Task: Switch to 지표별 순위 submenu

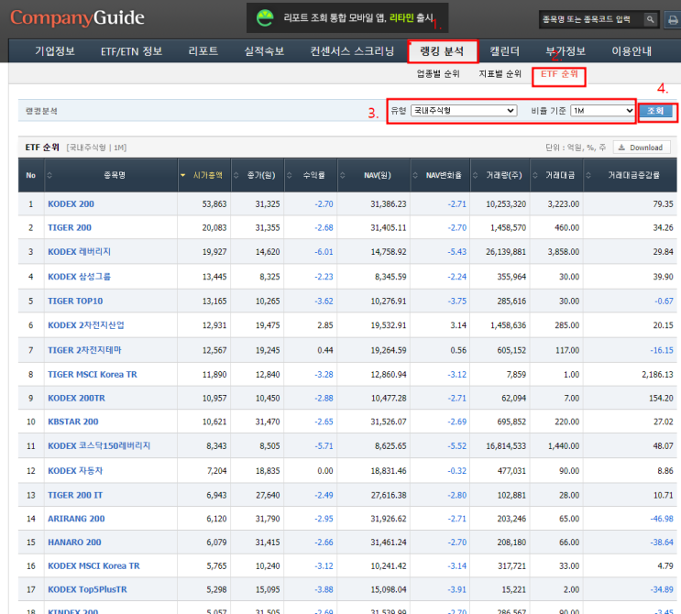Action: [x=500, y=74]
